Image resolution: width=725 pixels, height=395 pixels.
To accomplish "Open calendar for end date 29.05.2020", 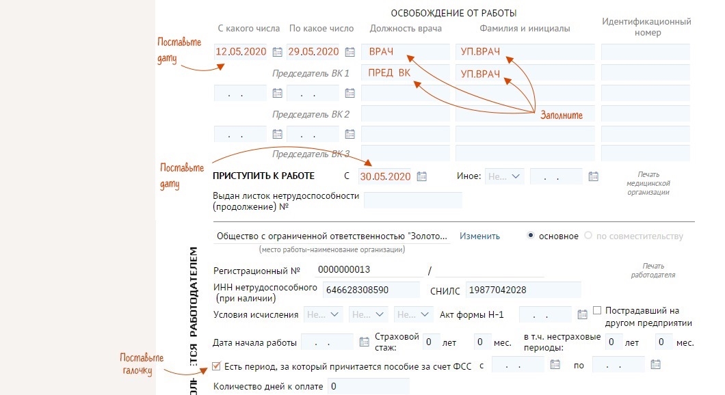I will coord(350,52).
